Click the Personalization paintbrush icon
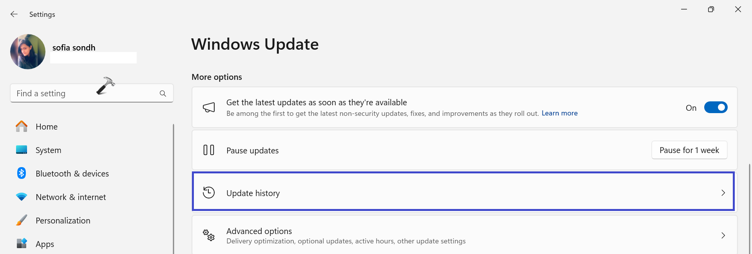This screenshot has width=752, height=254. tap(22, 220)
